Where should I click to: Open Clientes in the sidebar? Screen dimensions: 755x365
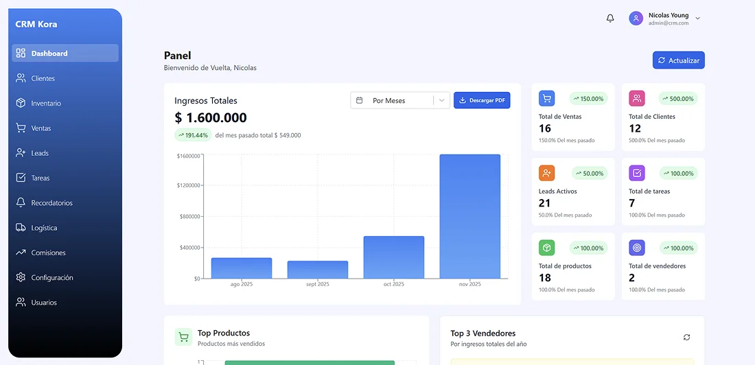(43, 78)
